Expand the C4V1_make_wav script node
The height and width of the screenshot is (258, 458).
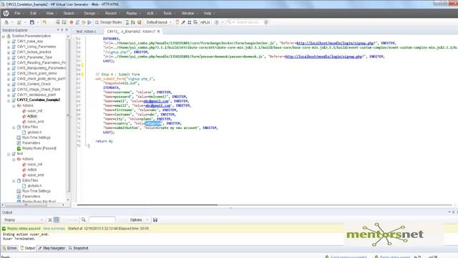click(x=9, y=42)
